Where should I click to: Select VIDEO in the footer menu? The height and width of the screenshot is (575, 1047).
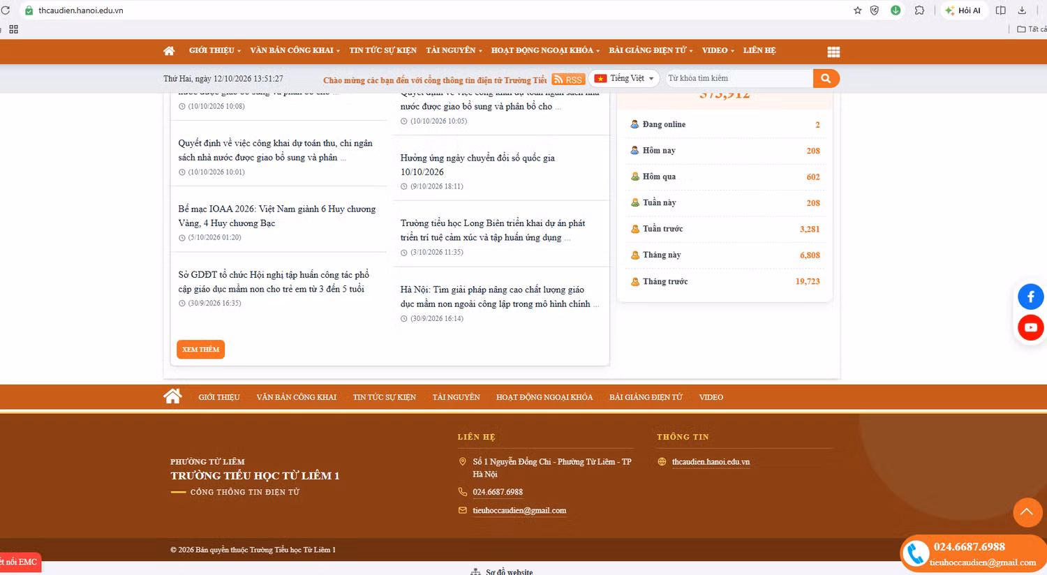point(711,397)
